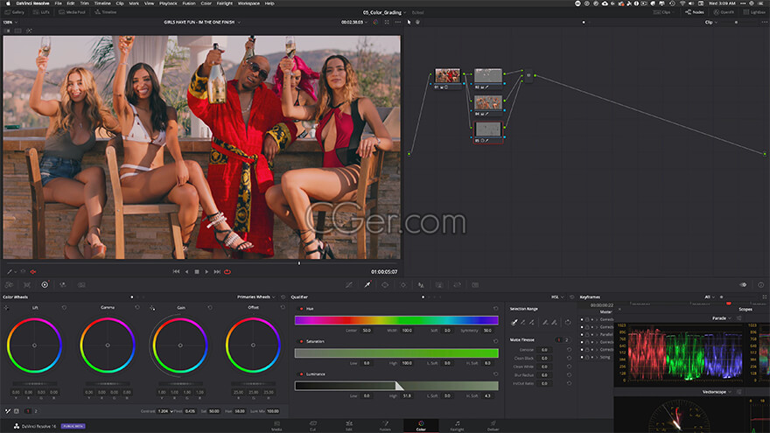
Task: Open the Media Pool panel
Action: click(72, 12)
